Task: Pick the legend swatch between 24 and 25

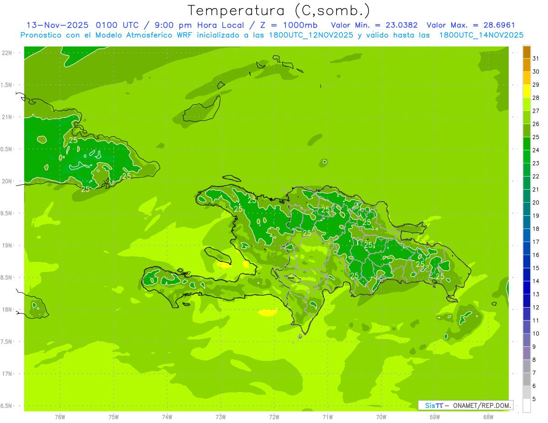Action: pos(527,144)
